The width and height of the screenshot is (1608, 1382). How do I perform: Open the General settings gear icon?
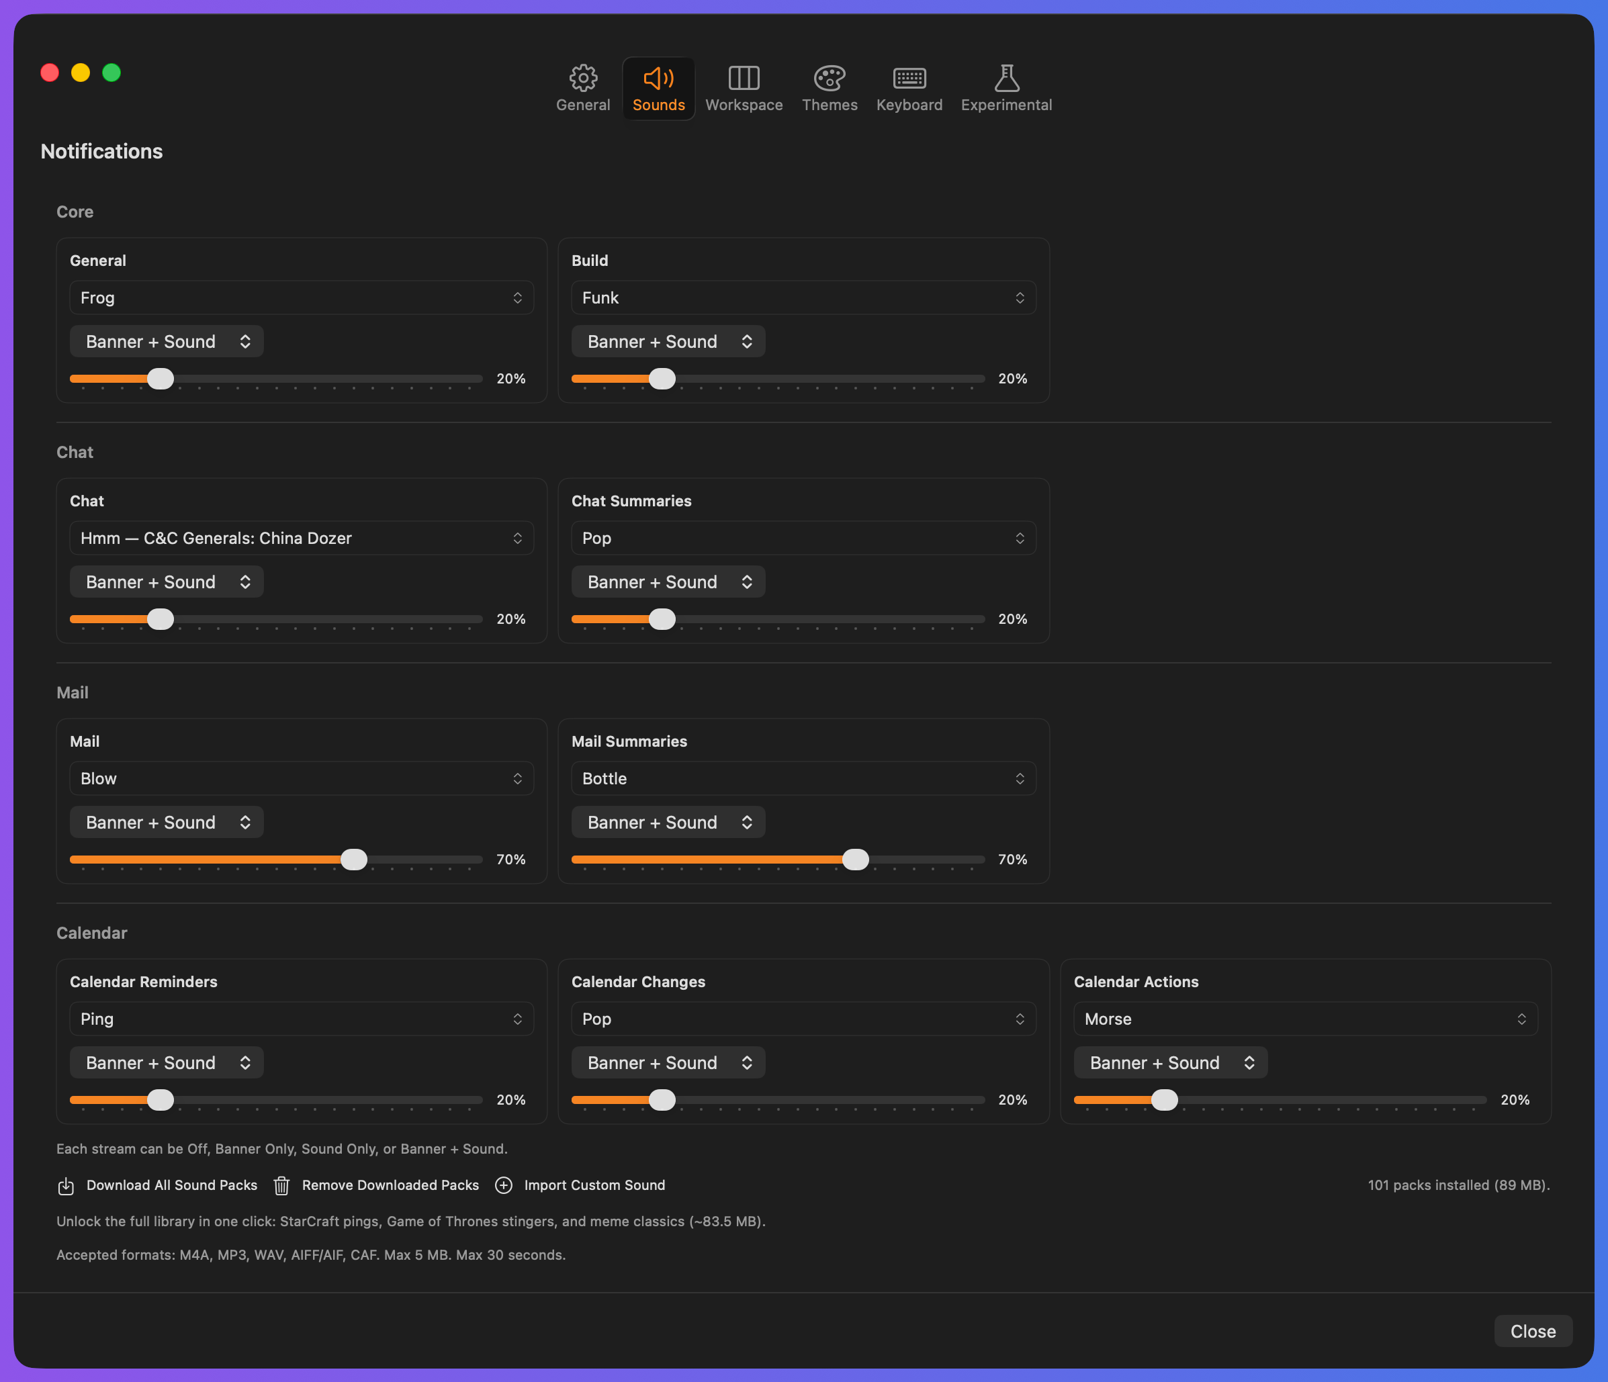583,79
